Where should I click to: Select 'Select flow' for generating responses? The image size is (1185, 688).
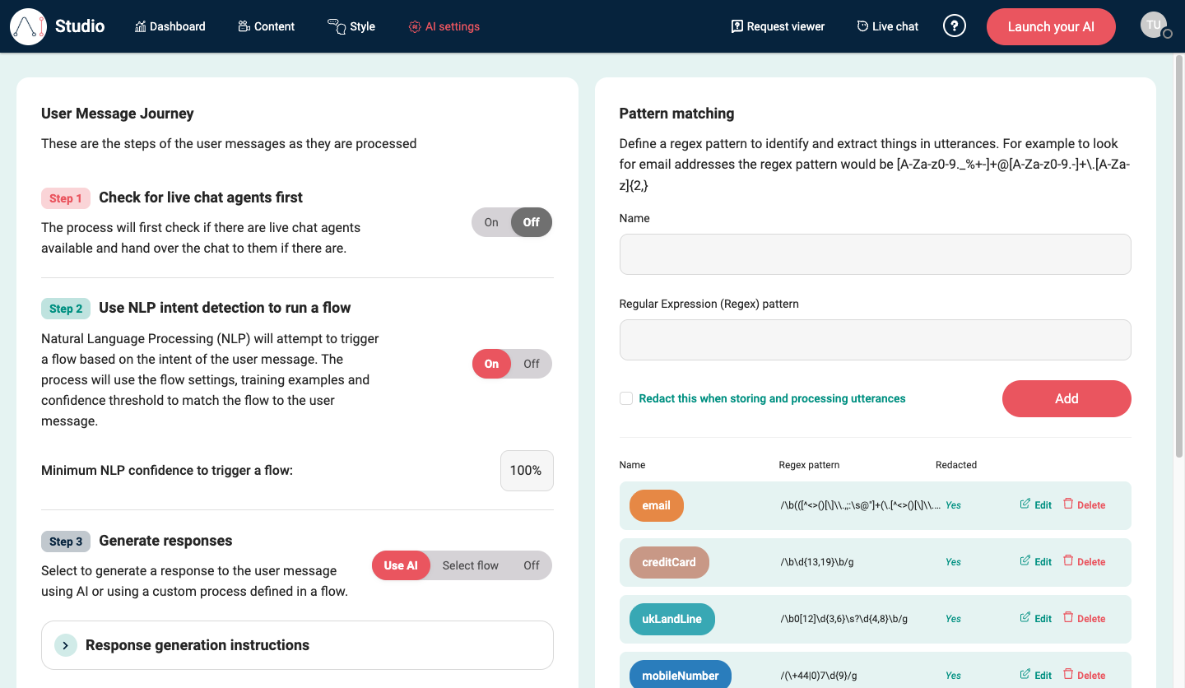[x=470, y=565]
